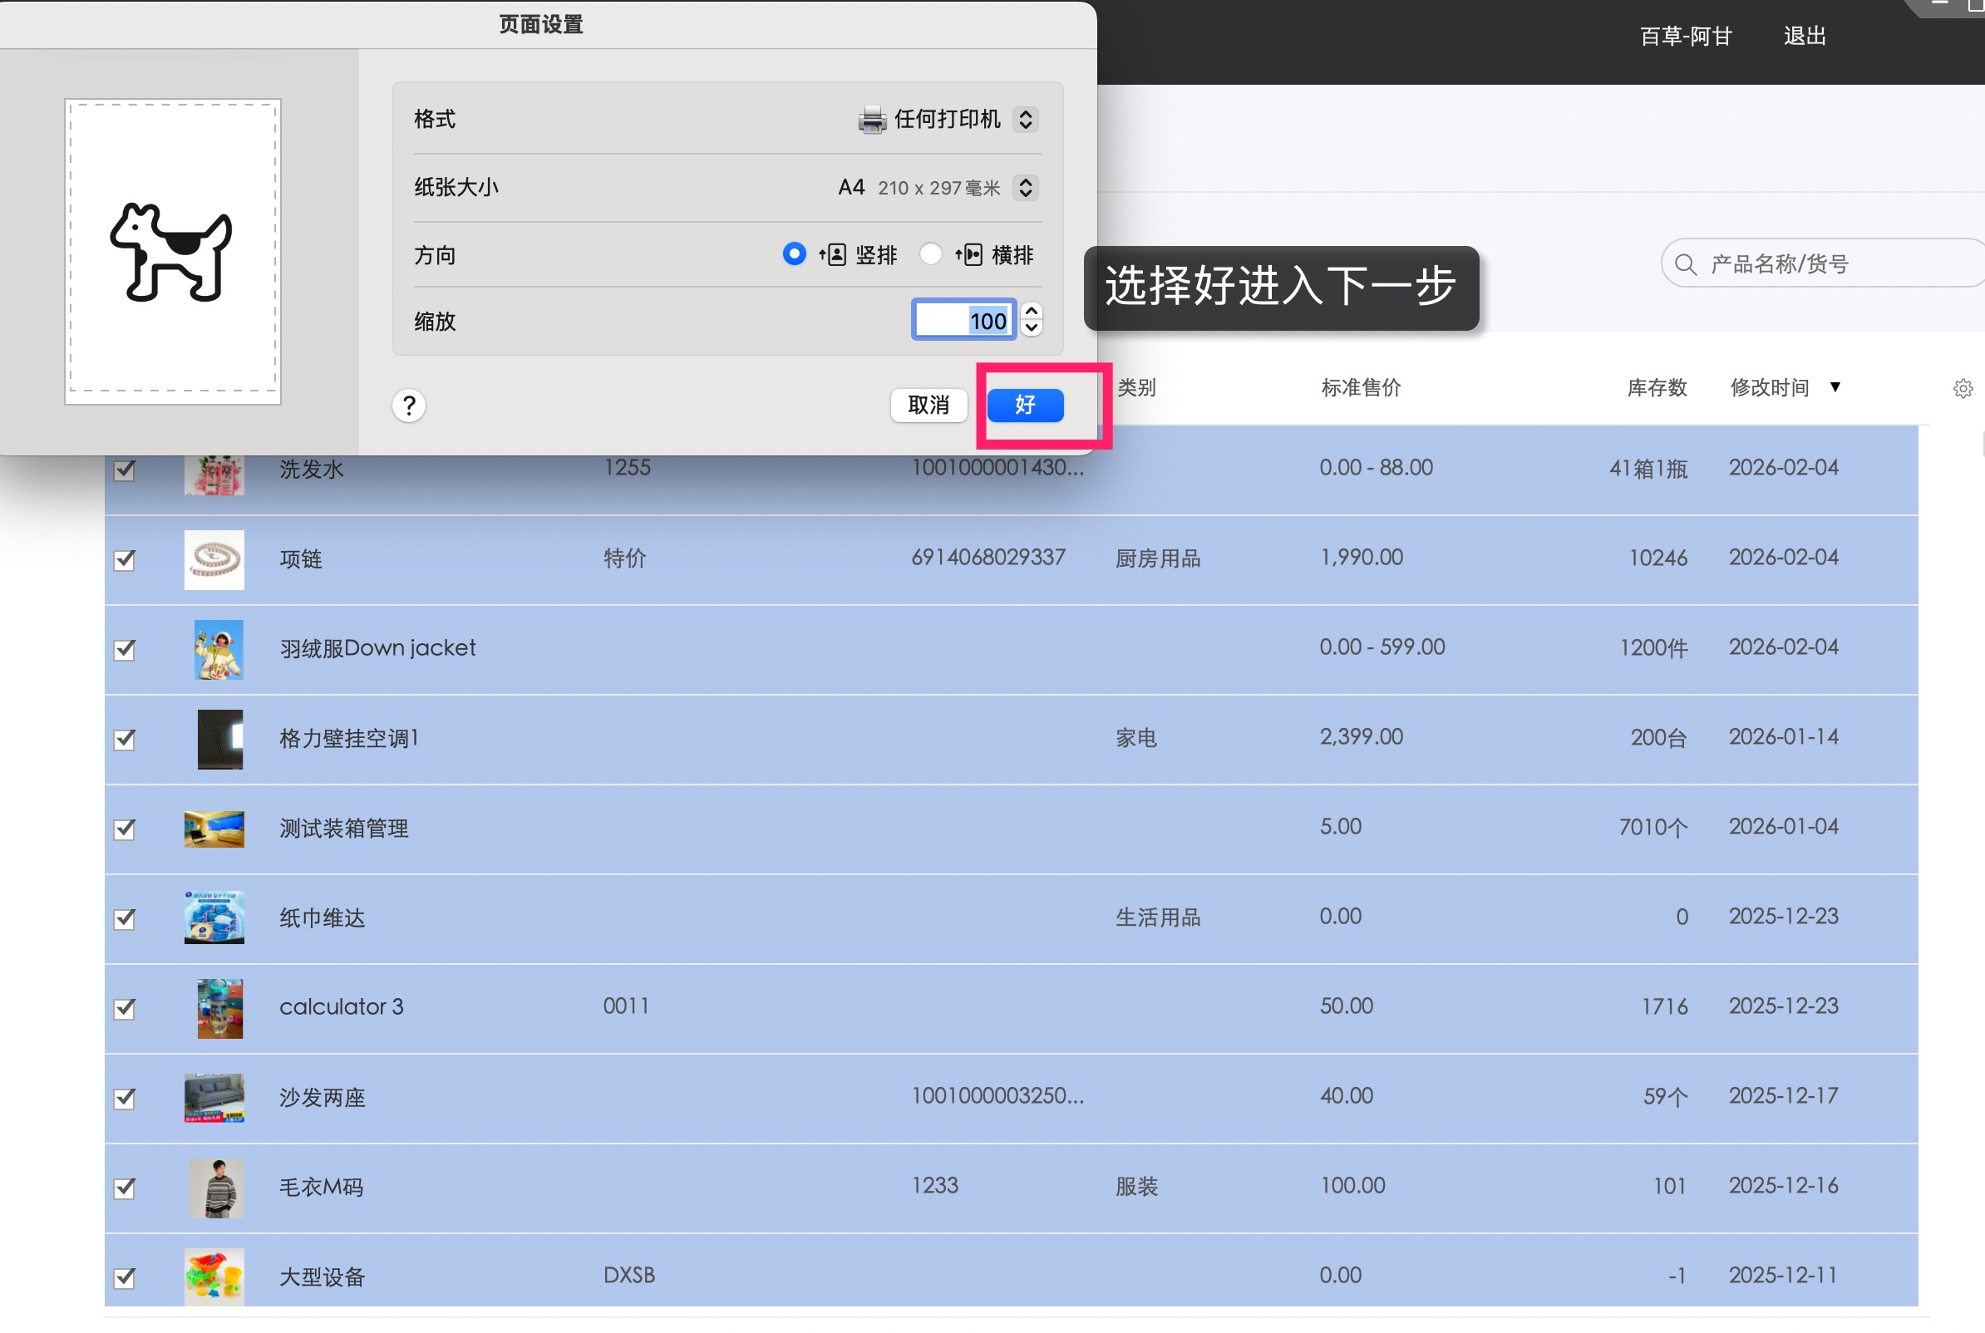
Task: Click 退出 to log out
Action: pos(1804,35)
